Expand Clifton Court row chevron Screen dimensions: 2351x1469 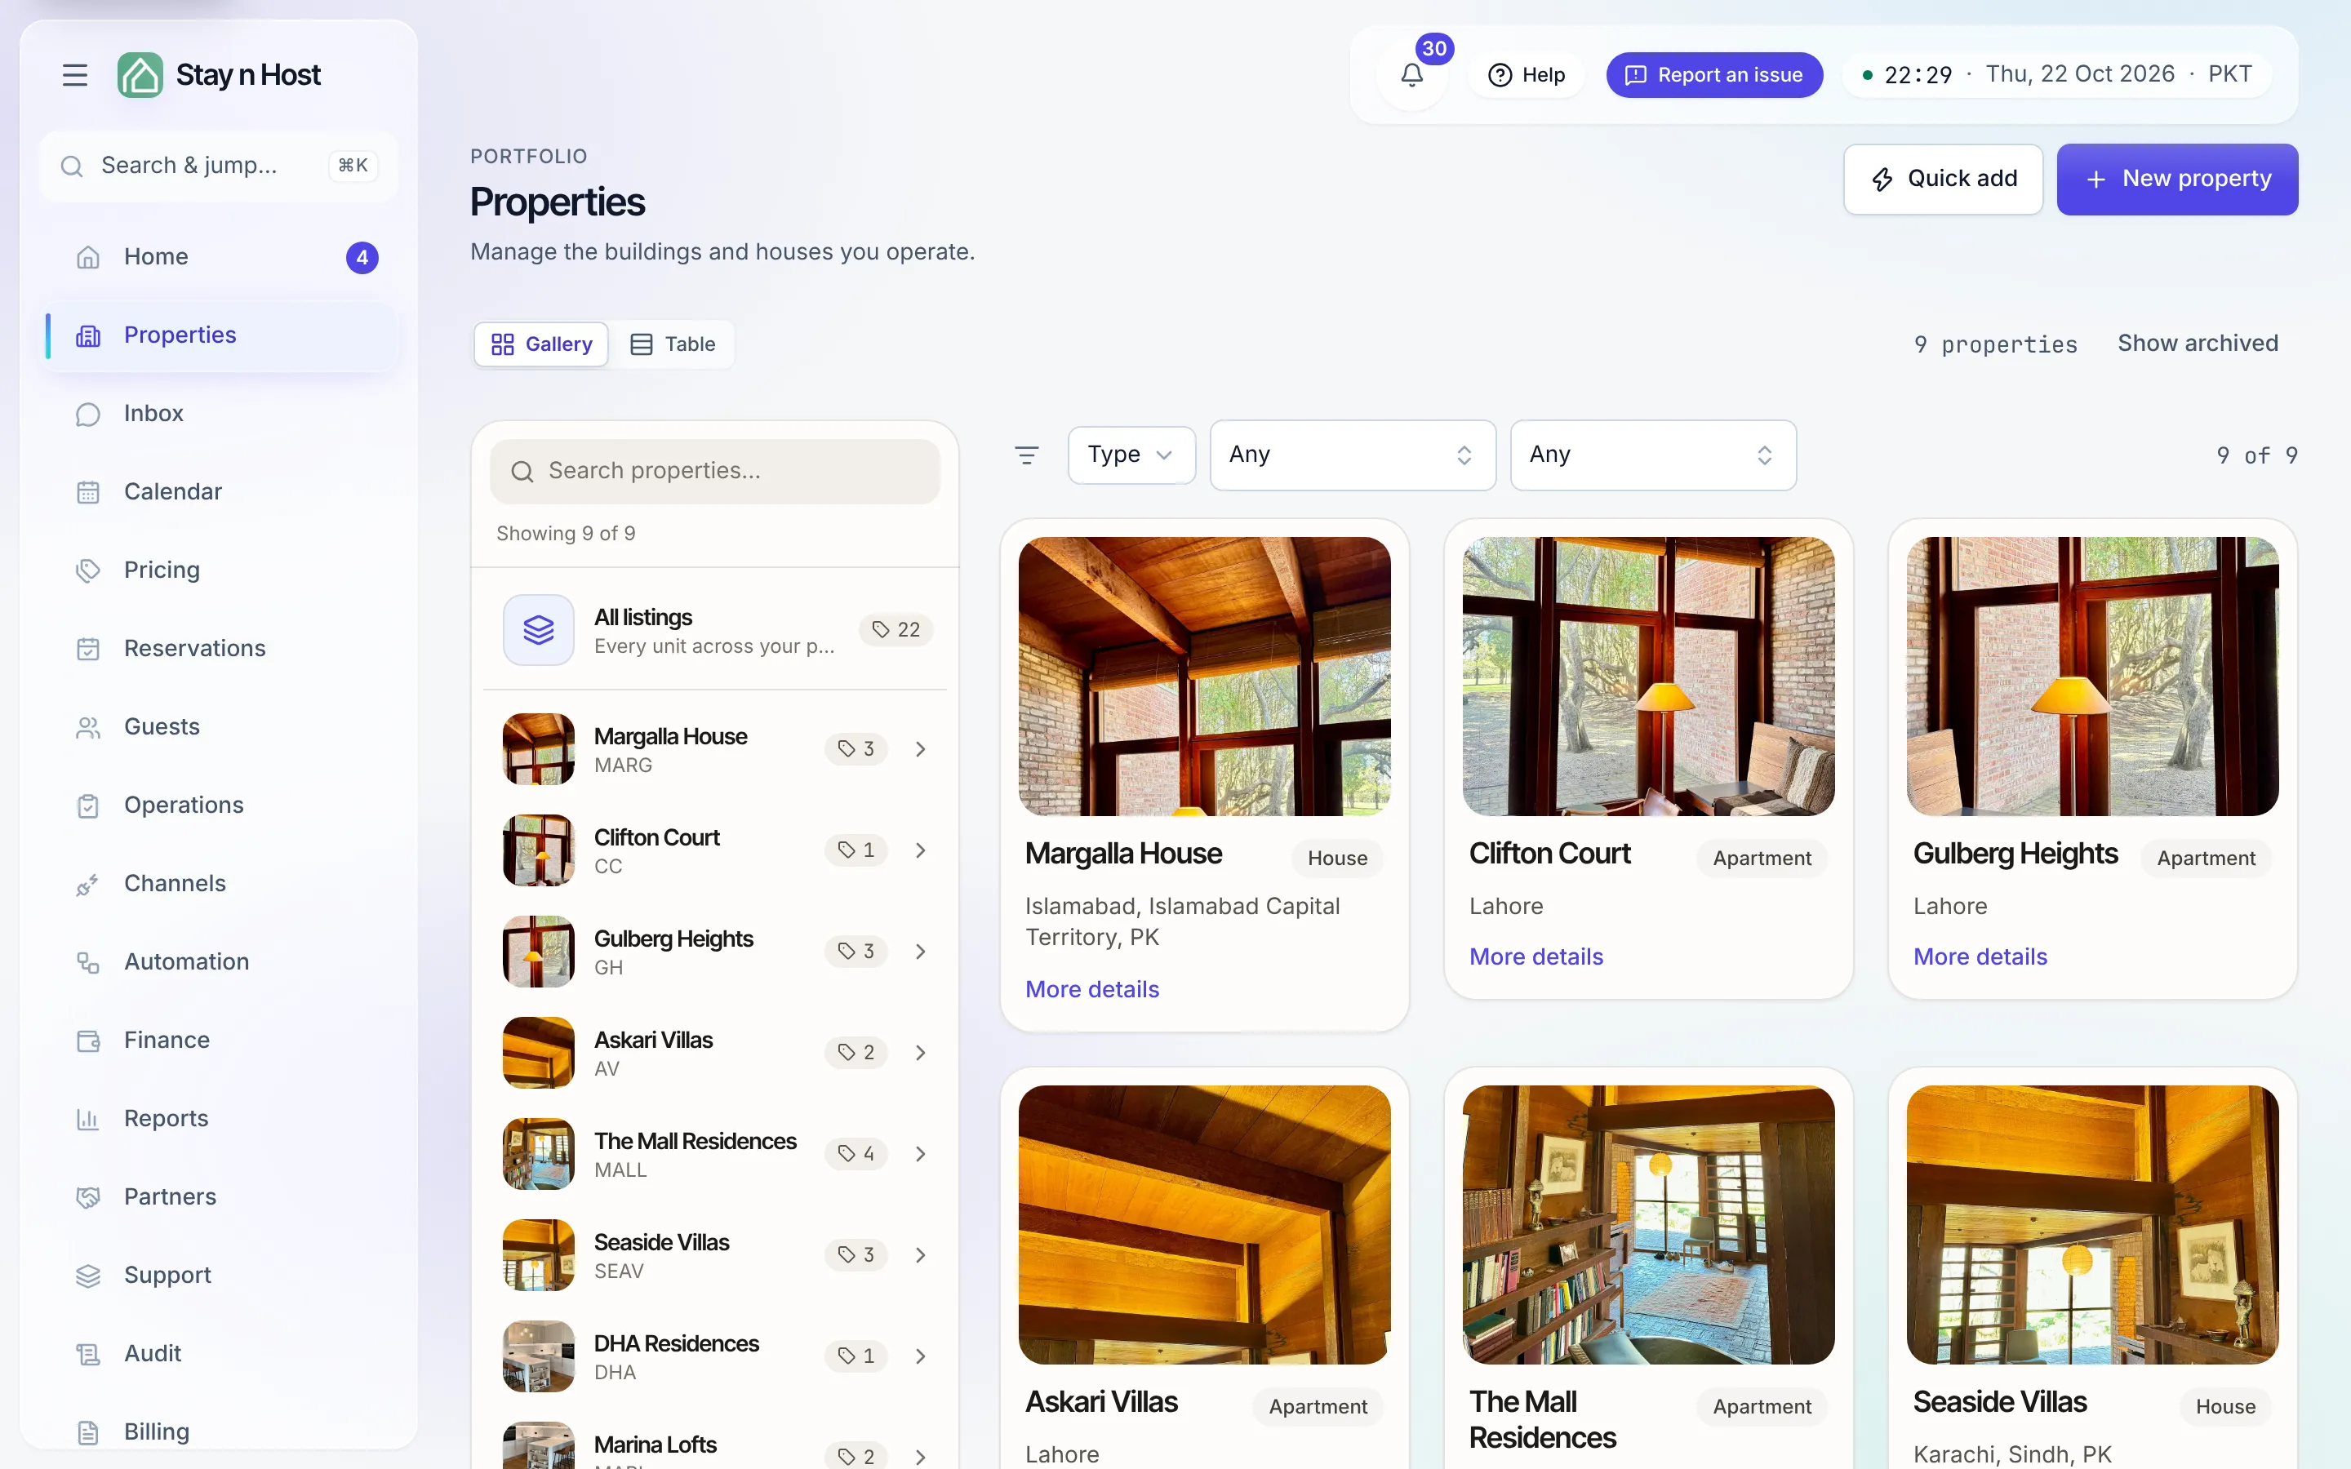(920, 850)
